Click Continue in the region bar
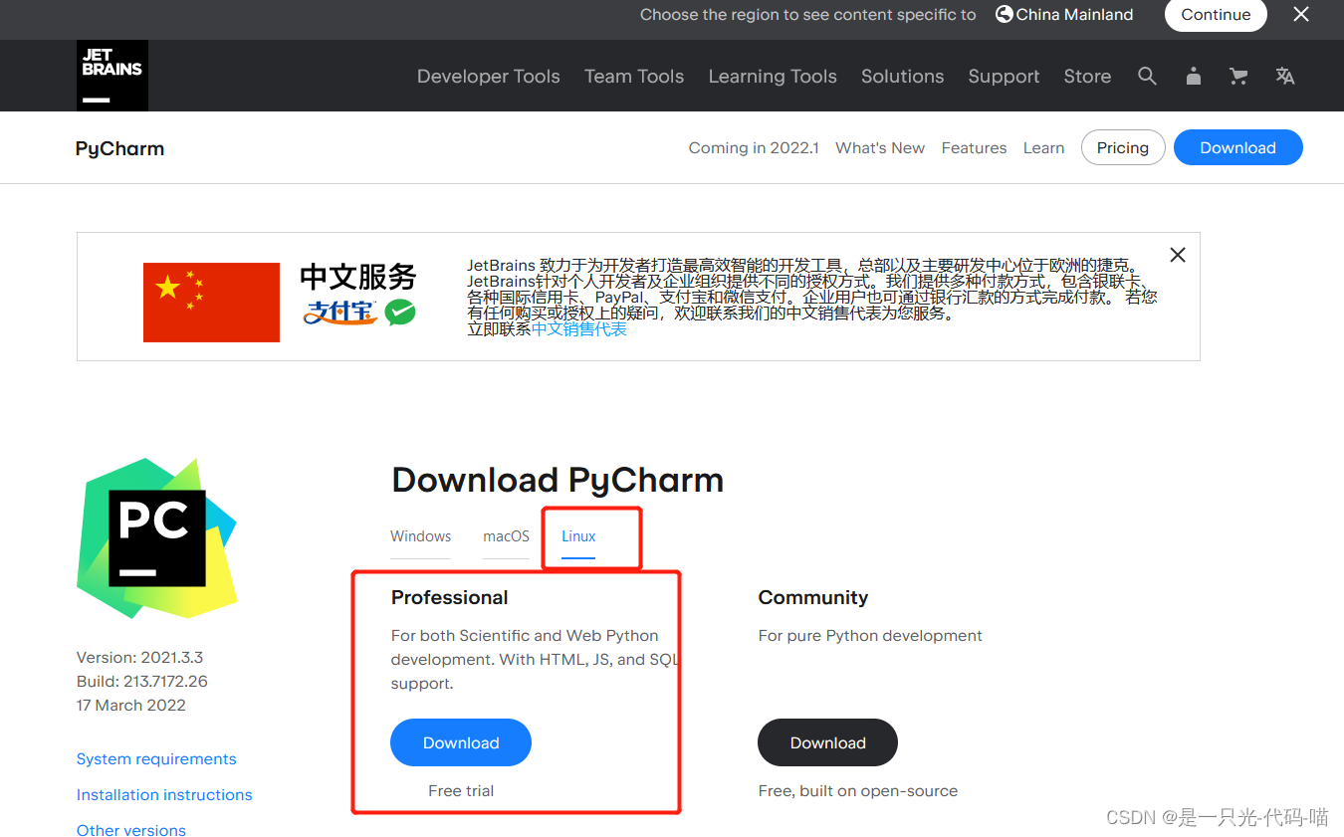Viewport: 1344px width, 837px height. [x=1216, y=15]
